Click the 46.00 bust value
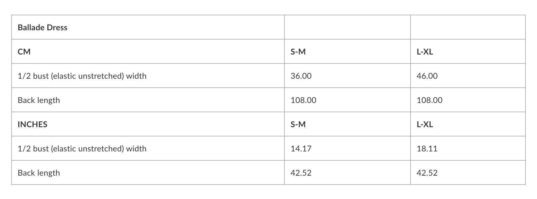Image resolution: width=537 pixels, height=199 pixels. point(427,76)
